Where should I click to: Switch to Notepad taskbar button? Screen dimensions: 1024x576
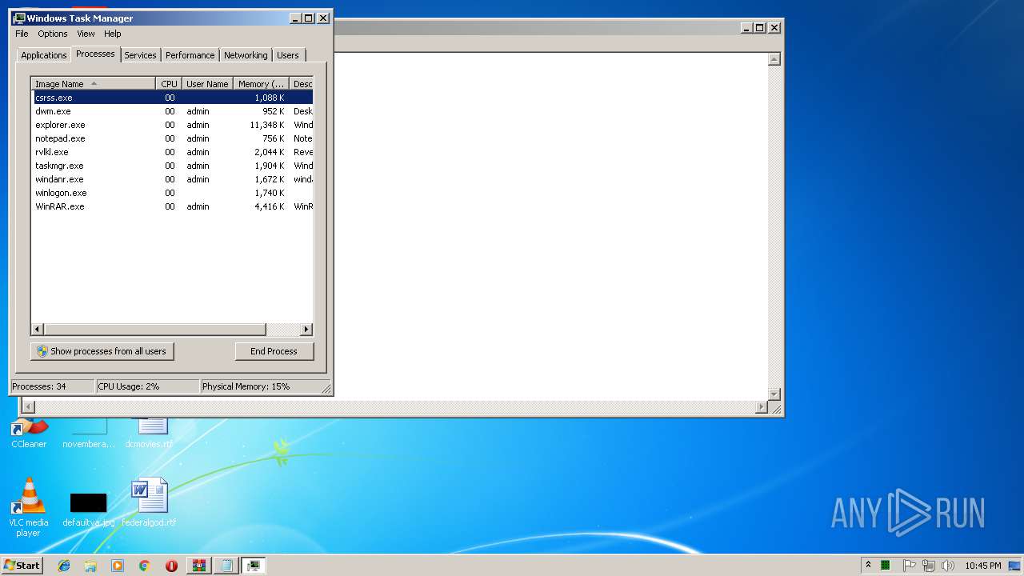(226, 565)
